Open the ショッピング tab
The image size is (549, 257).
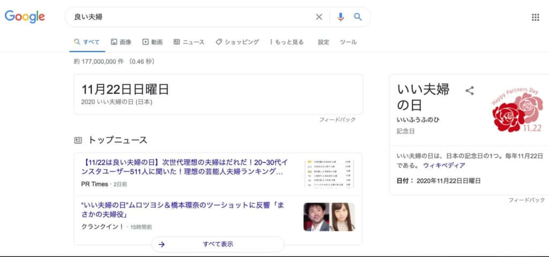coord(238,42)
